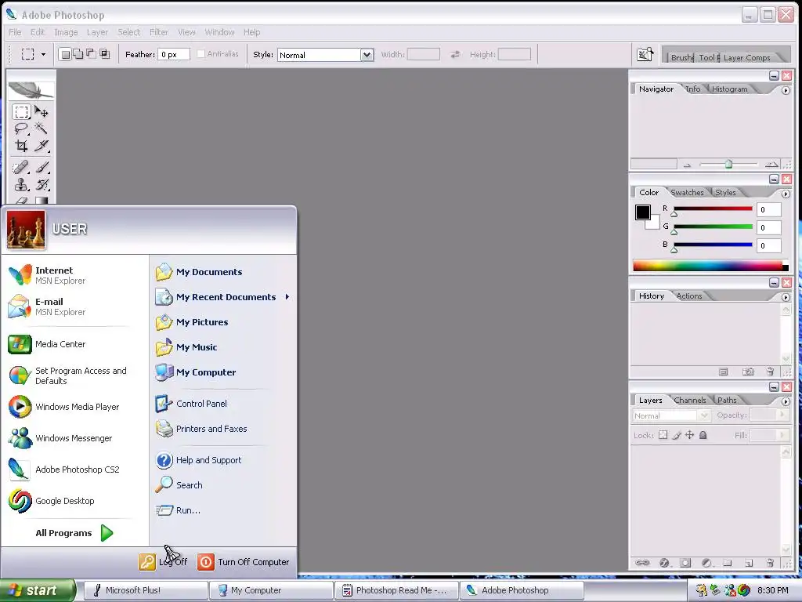Click Turn Off Computer button
Screen dimensions: 802x602
coord(244,562)
